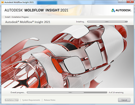
Task: Click the window title 'Autodesk Moldflow Insight 2021'
Action: [x=19, y=2]
